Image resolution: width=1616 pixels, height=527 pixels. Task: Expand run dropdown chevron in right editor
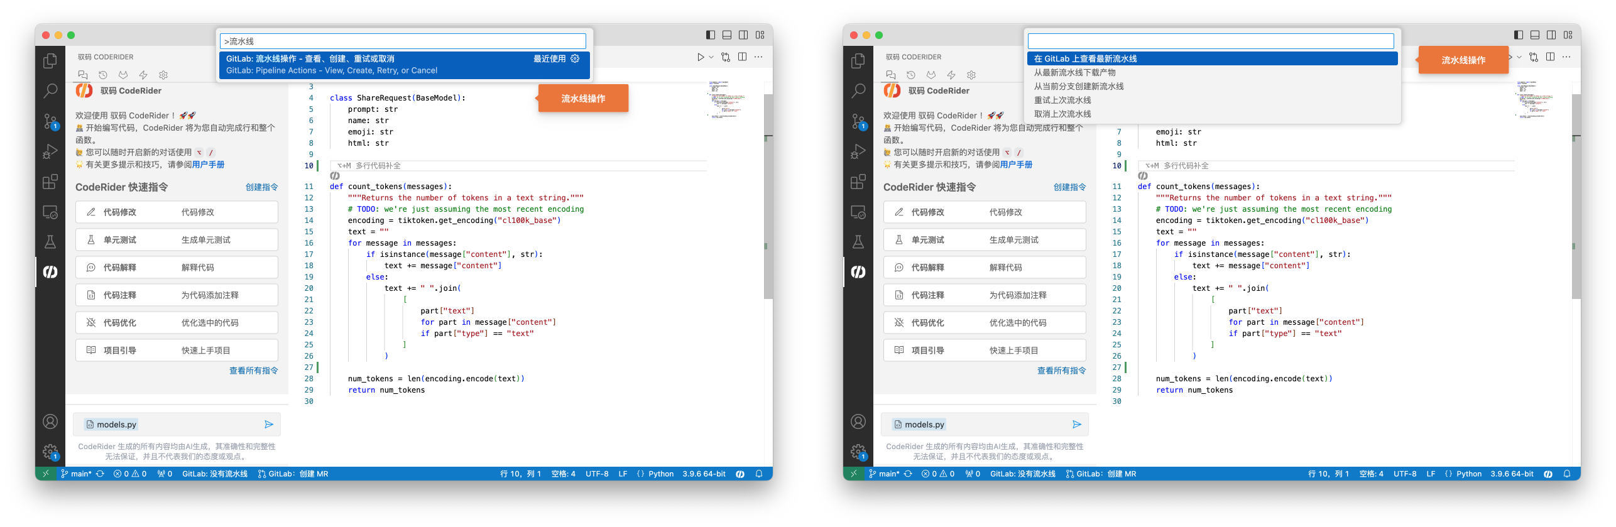click(x=1519, y=57)
